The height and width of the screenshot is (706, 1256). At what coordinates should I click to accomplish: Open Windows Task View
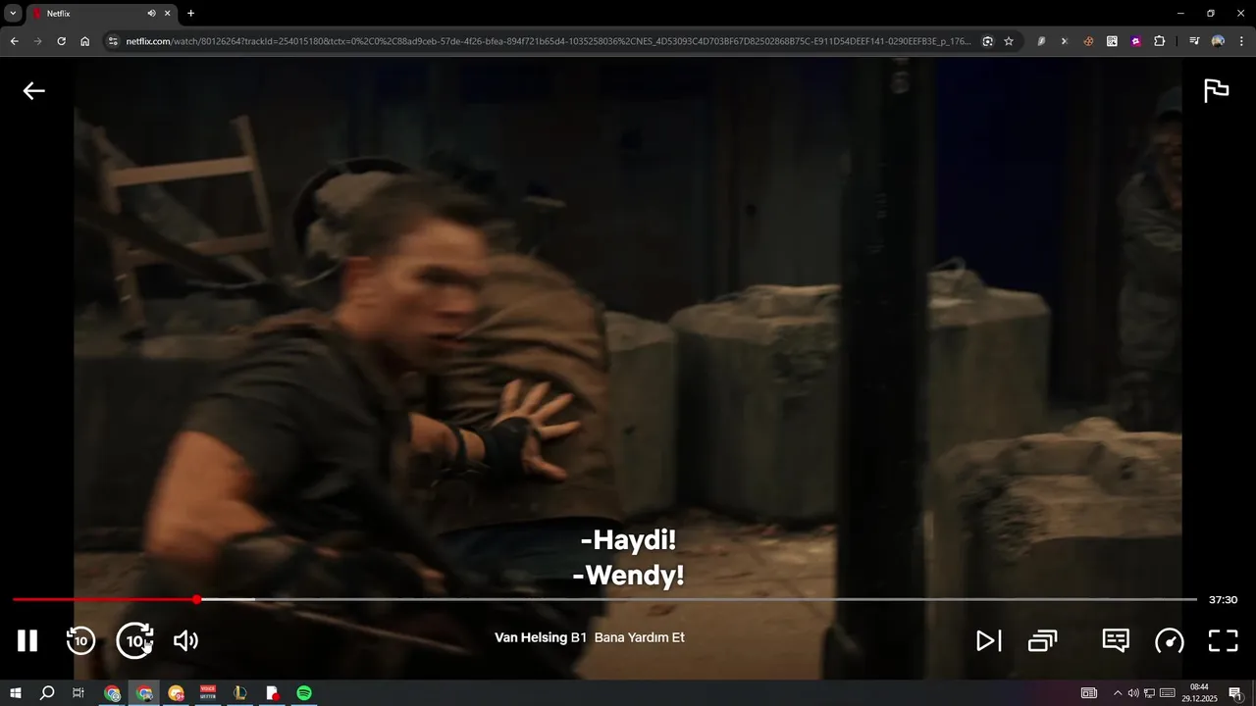pyautogui.click(x=78, y=693)
